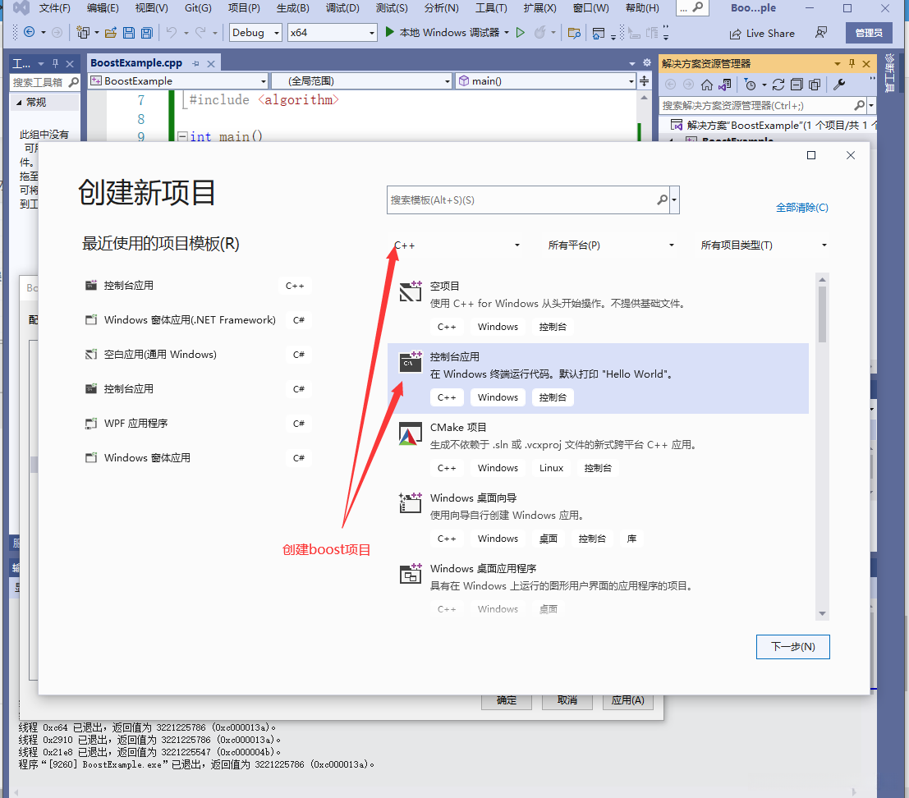The width and height of the screenshot is (909, 798).
Task: Click the switch views icon in Solution Explorer
Action: point(724,85)
